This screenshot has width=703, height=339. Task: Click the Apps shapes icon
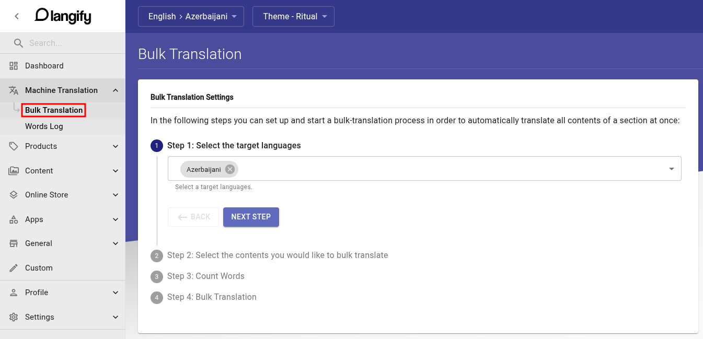pos(14,219)
